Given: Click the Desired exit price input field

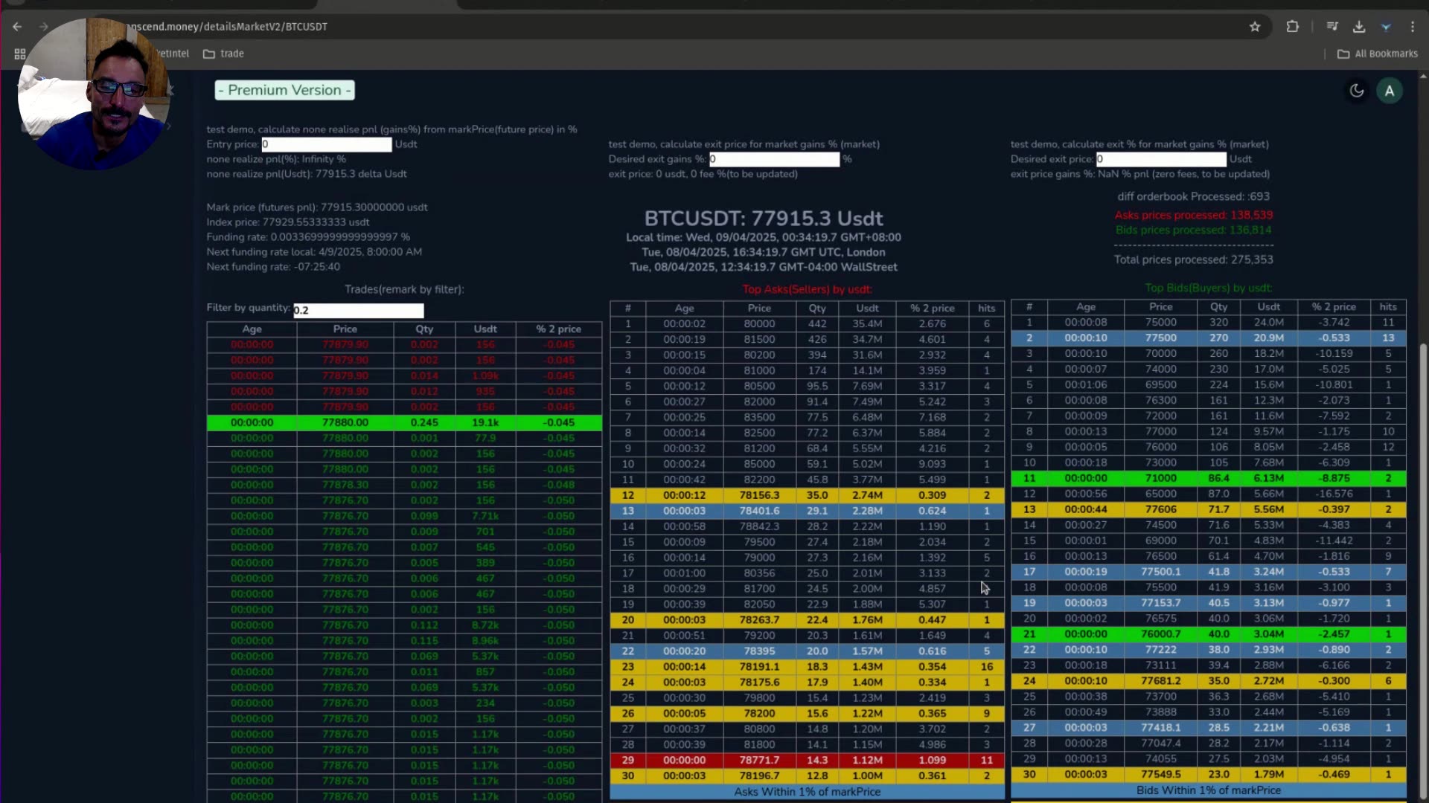Looking at the screenshot, I should [x=1161, y=159].
